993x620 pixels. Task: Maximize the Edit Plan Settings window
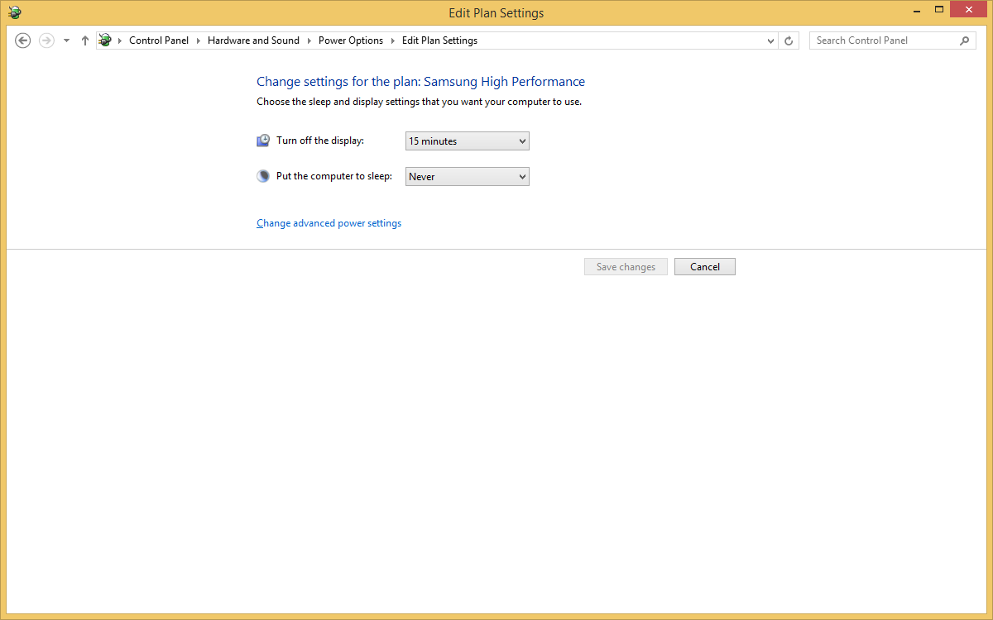click(939, 10)
